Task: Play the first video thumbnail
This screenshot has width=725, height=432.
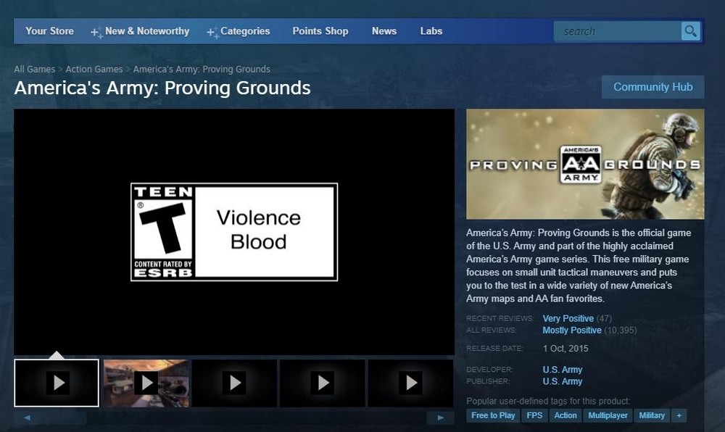Action: 57,383
